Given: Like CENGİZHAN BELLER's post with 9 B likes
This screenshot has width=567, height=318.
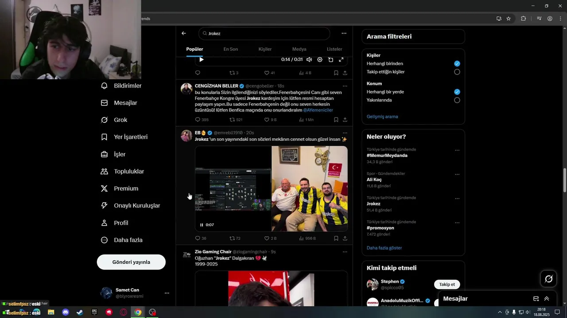Looking at the screenshot, I should pos(270,120).
